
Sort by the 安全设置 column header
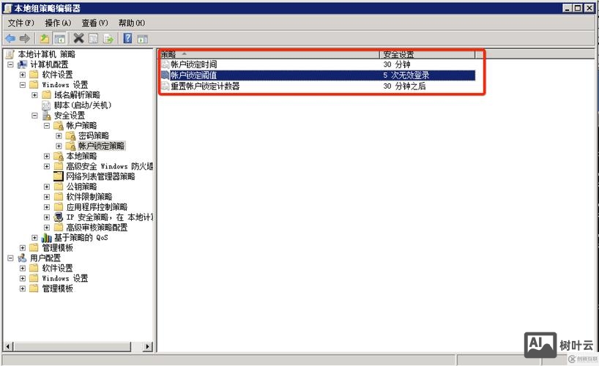pos(428,54)
